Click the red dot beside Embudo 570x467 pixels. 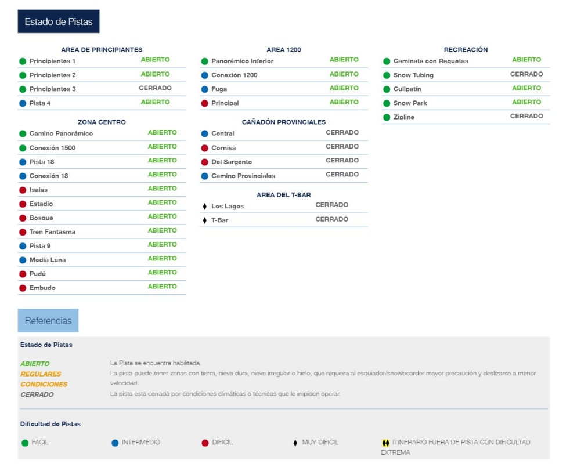click(x=23, y=288)
